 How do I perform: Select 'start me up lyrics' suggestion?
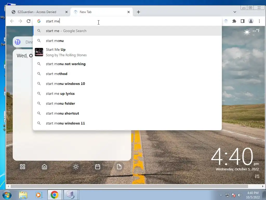coord(127,93)
